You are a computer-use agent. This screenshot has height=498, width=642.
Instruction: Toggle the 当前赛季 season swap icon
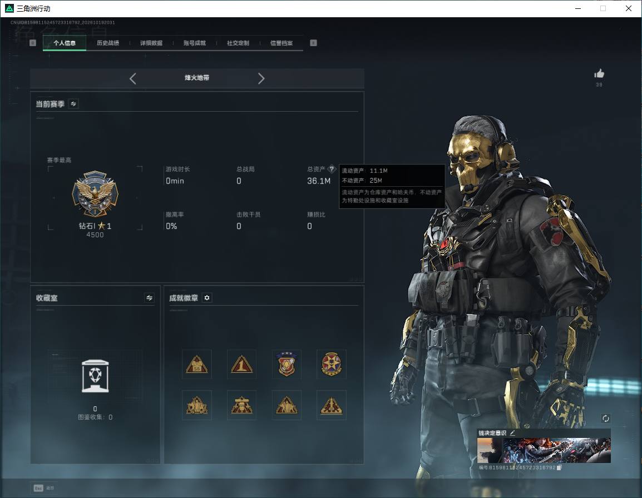click(x=73, y=104)
